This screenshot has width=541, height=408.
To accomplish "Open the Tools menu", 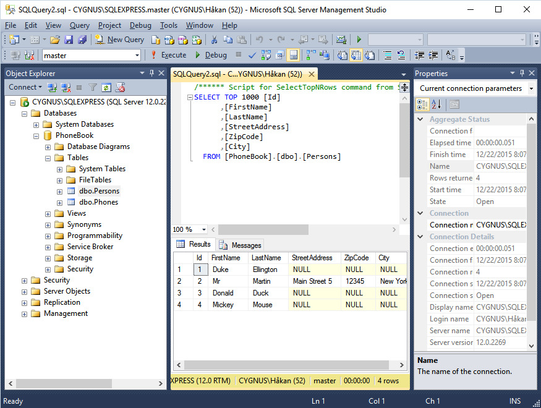I will click(168, 25).
